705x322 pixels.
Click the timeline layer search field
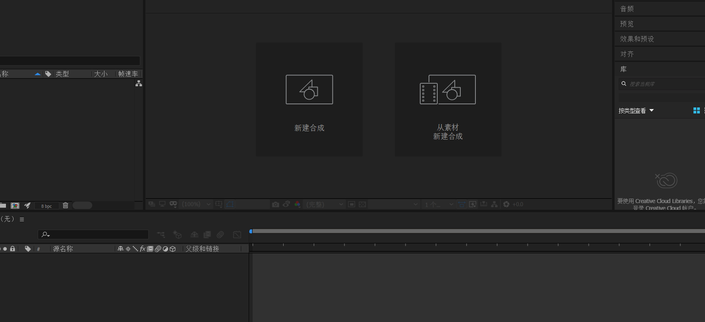(93, 234)
